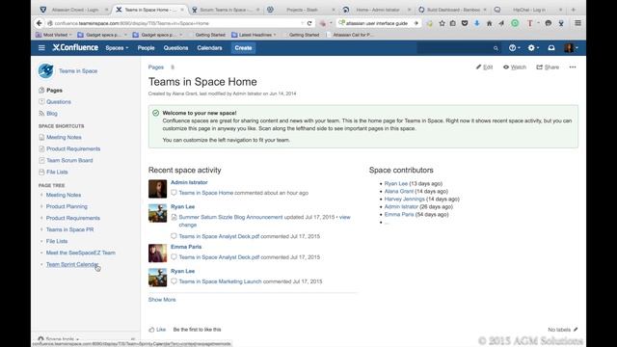Click the Create button
This screenshot has width=617, height=347.
[x=243, y=48]
